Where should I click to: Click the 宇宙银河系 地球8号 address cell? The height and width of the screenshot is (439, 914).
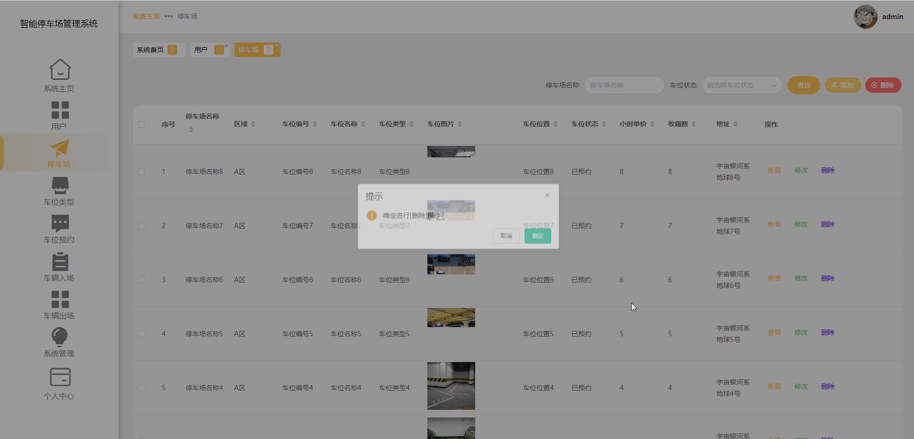pos(733,172)
